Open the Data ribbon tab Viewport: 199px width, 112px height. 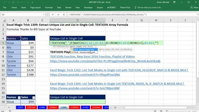pyautogui.click(x=59, y=7)
